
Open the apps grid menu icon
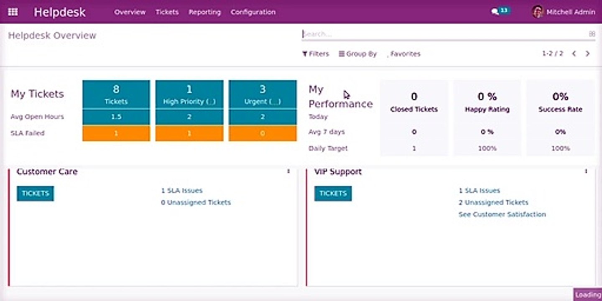[x=13, y=12]
